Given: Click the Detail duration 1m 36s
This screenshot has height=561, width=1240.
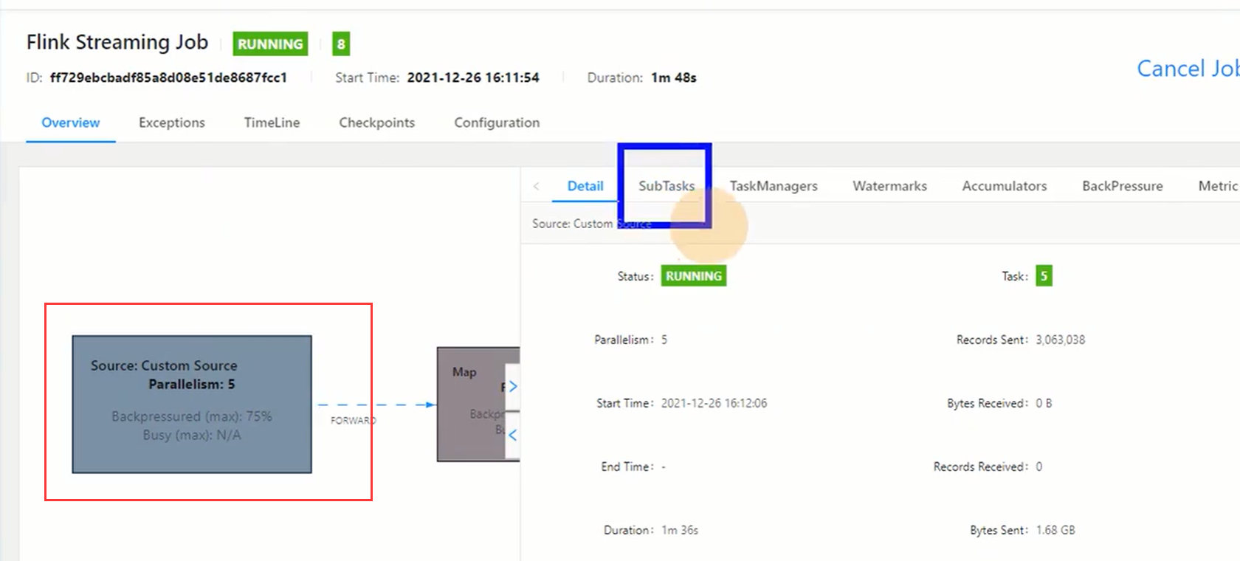Looking at the screenshot, I should pyautogui.click(x=680, y=530).
